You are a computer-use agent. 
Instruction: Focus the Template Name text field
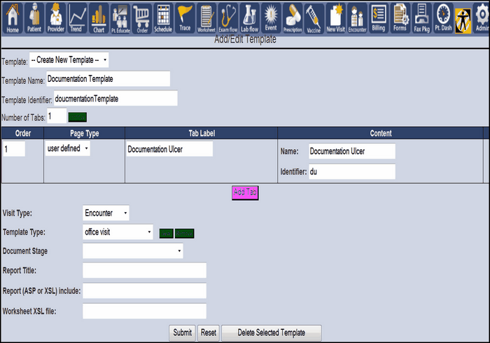point(108,79)
